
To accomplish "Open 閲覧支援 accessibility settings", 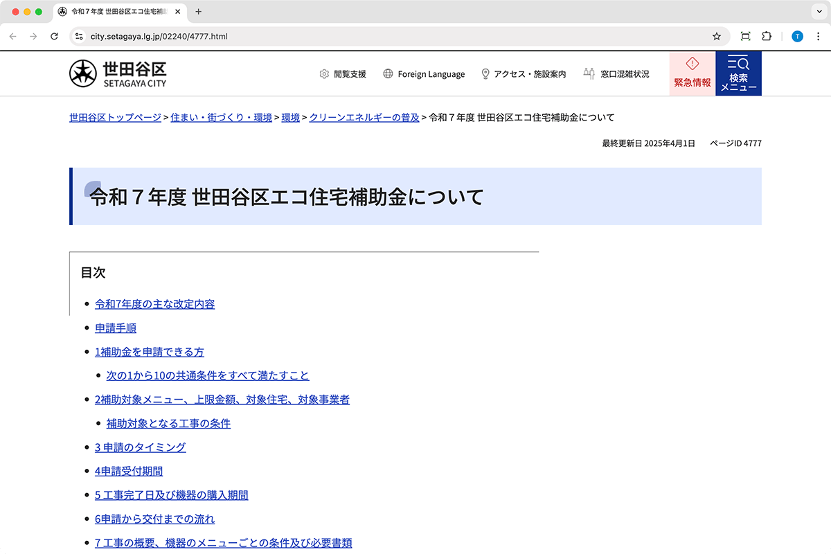I will 343,74.
